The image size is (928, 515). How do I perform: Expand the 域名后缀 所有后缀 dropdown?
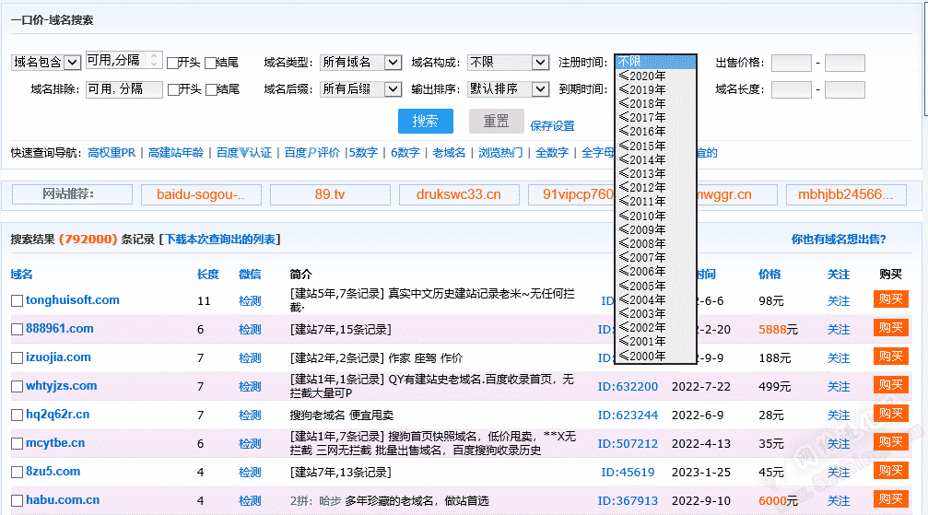[361, 89]
